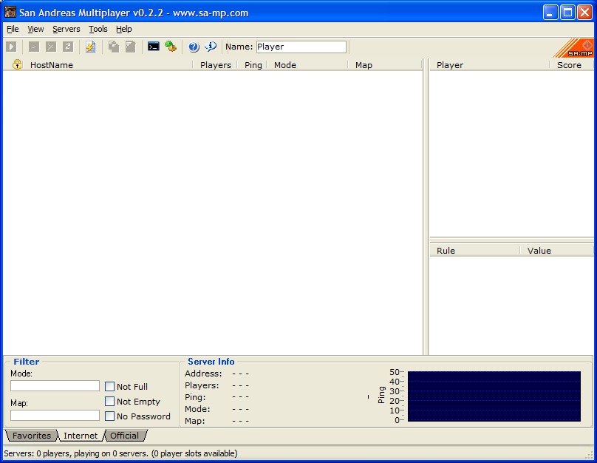
Task: Enable the Not Full filter checkbox
Action: pyautogui.click(x=109, y=387)
